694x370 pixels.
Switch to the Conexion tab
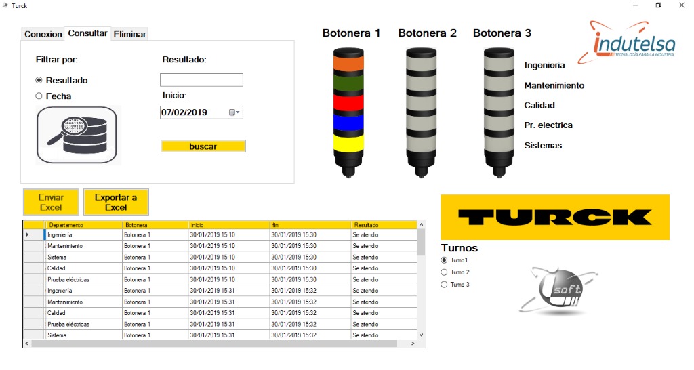(x=43, y=34)
